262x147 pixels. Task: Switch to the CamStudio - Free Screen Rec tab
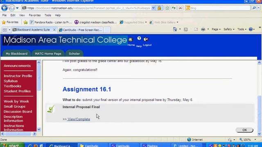click(x=80, y=30)
